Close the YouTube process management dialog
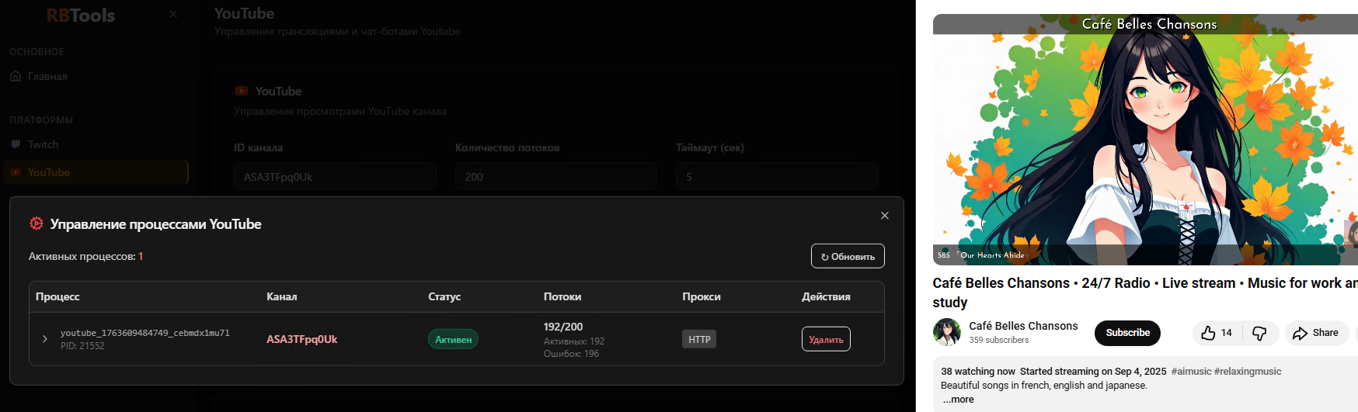1358x412 pixels. (x=884, y=216)
